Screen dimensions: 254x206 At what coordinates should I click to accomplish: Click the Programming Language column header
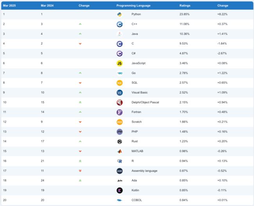click(x=133, y=5)
